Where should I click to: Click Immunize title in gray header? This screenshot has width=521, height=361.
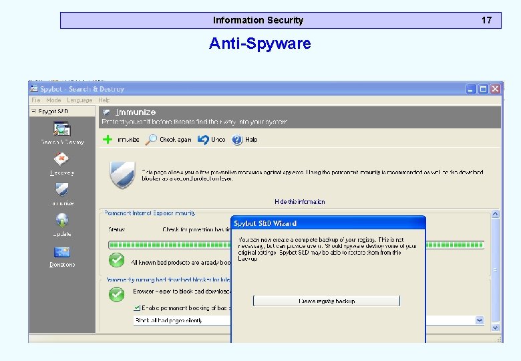coord(136,112)
